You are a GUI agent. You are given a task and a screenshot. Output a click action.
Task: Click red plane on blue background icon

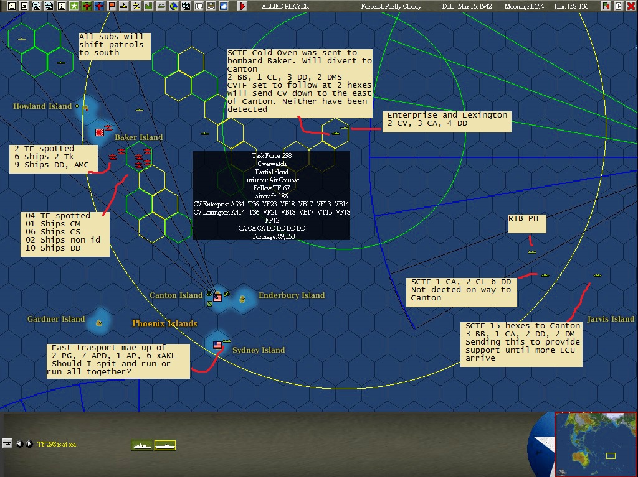click(x=99, y=6)
